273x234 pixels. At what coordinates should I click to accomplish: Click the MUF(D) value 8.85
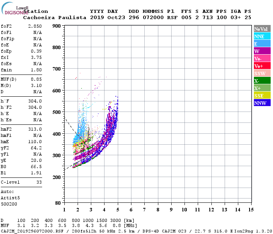[36, 79]
